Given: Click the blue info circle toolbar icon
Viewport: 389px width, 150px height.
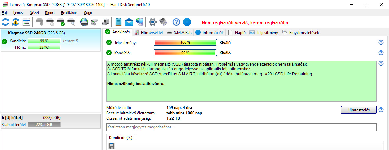Looking at the screenshot, I should coord(187,22).
